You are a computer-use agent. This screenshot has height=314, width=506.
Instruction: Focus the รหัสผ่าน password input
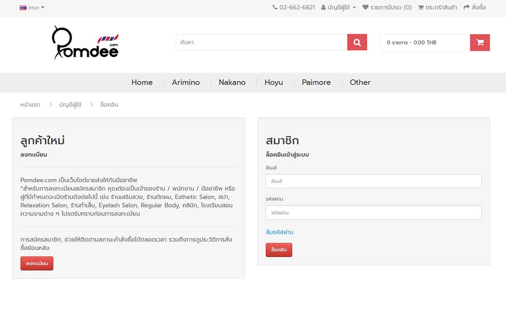[x=374, y=212]
